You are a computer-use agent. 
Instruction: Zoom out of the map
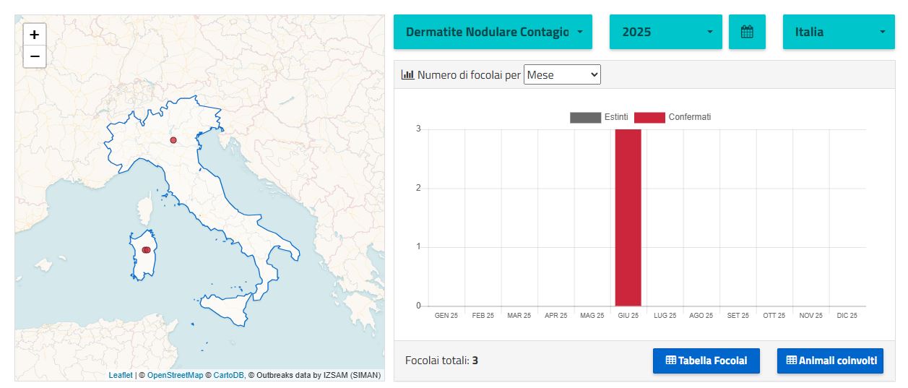[34, 56]
